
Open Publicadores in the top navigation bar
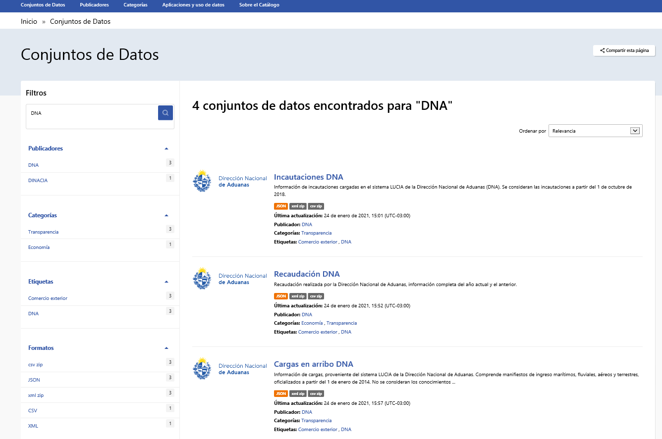(94, 5)
